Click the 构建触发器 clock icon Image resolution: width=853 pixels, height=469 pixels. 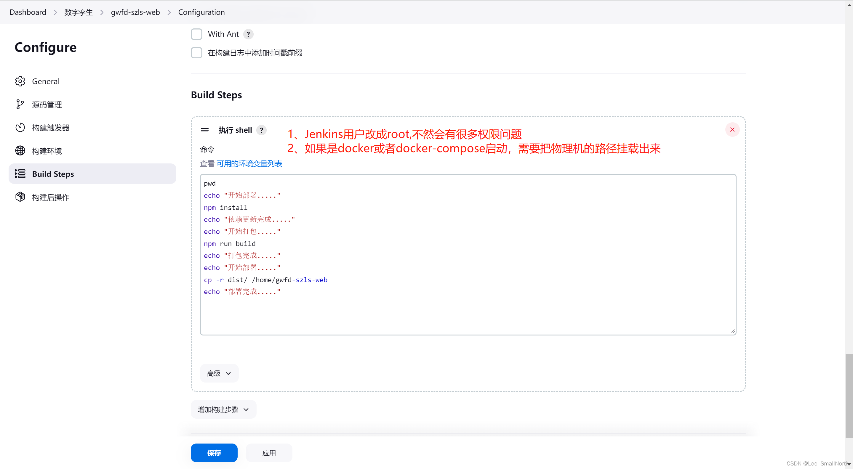pos(20,127)
